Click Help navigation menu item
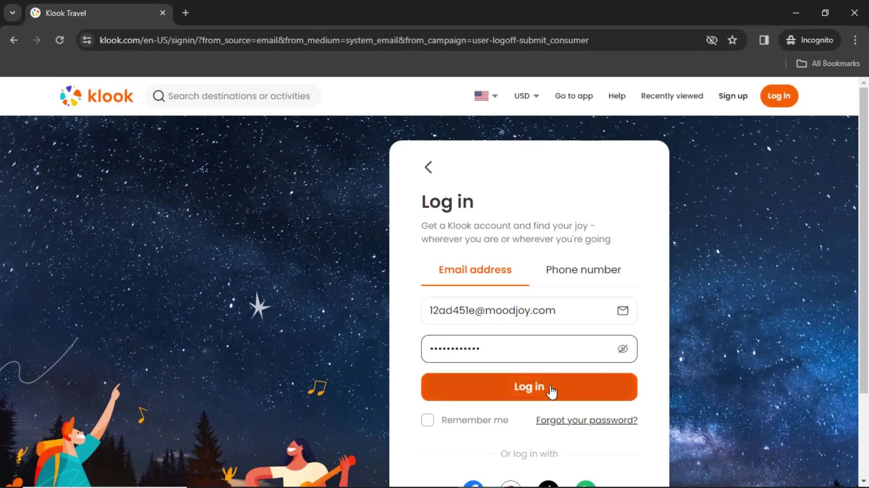Screen dimensions: 869x488 pos(617,95)
